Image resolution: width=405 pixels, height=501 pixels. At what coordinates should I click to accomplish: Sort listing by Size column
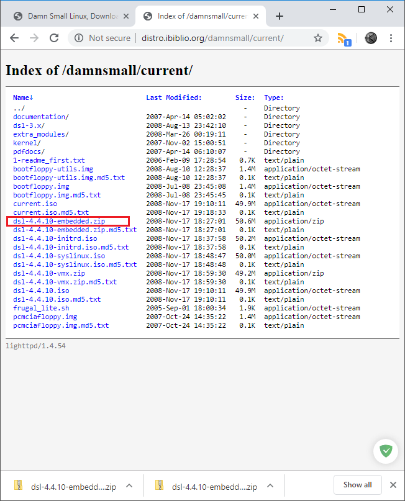245,97
